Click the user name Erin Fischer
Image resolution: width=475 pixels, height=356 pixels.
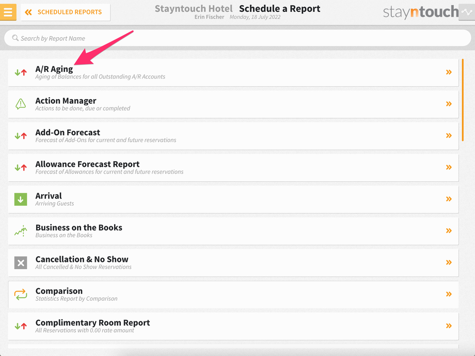click(209, 17)
